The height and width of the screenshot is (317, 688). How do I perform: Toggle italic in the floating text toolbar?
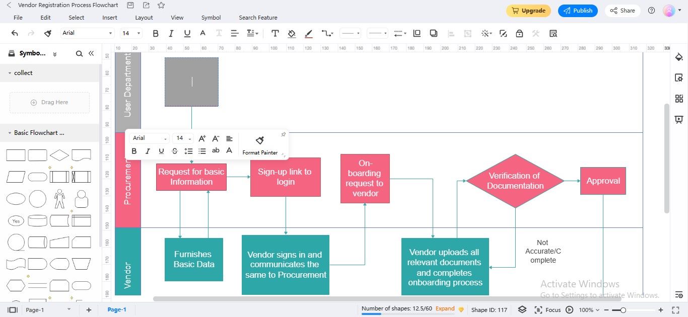[148, 151]
